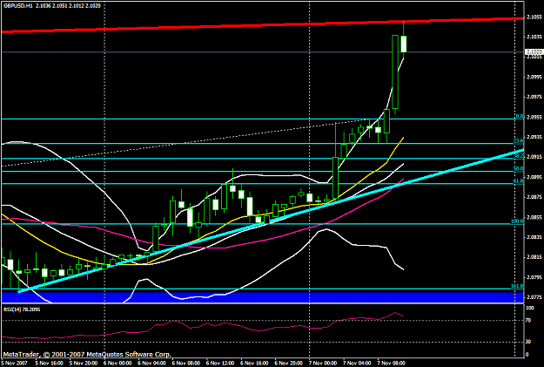Select the 2.0795 price axis label
This screenshot has width=544, height=367.
[x=534, y=277]
